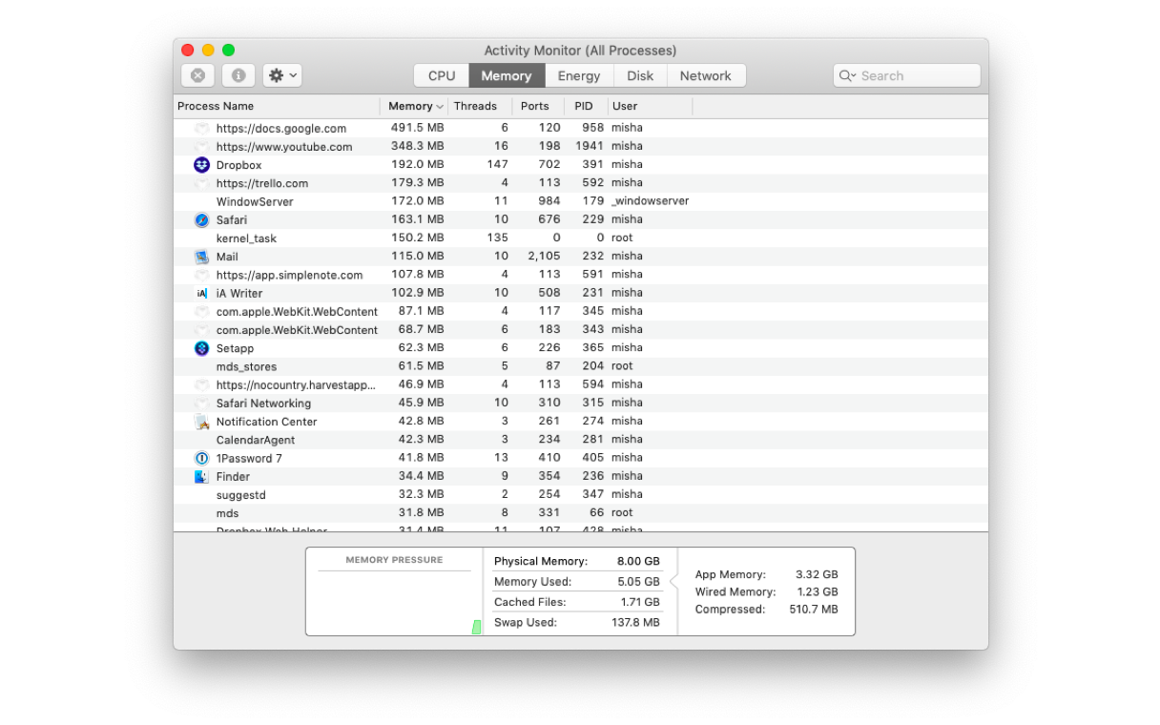Click the nocountry.harvestapp process icon
The image size is (1160, 725).
click(201, 385)
